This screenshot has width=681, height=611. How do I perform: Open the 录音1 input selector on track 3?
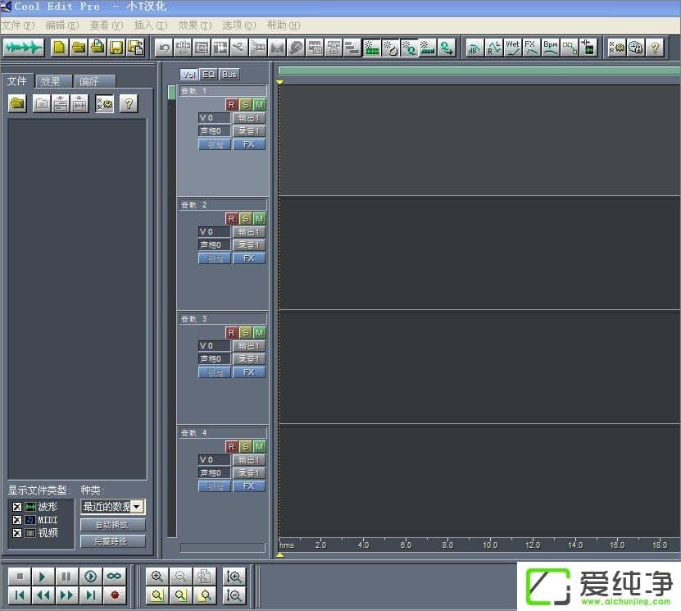249,359
